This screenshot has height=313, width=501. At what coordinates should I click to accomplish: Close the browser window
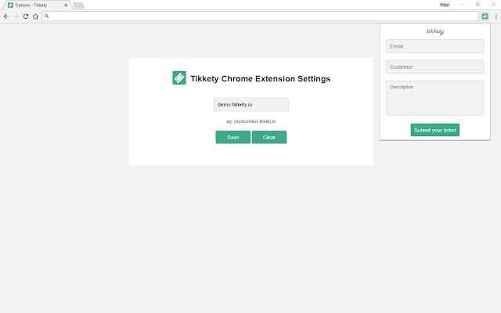[x=493, y=5]
